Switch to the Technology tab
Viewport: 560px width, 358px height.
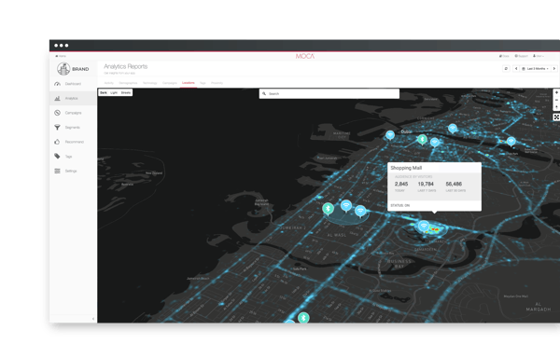[150, 83]
